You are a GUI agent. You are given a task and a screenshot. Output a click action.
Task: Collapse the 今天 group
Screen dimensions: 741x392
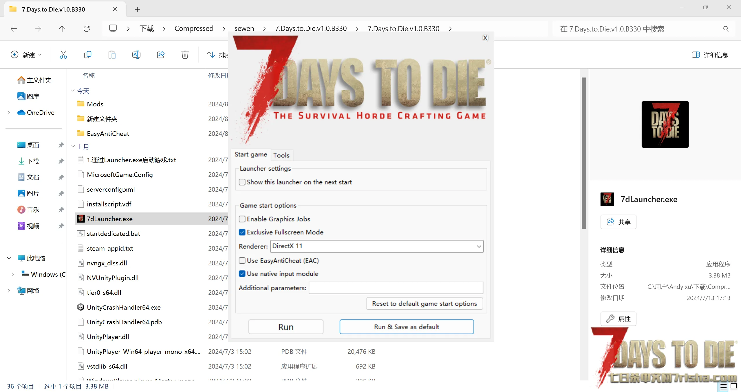tap(73, 91)
